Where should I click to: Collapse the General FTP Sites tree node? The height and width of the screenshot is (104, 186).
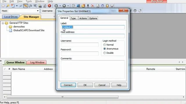pos(3,23)
